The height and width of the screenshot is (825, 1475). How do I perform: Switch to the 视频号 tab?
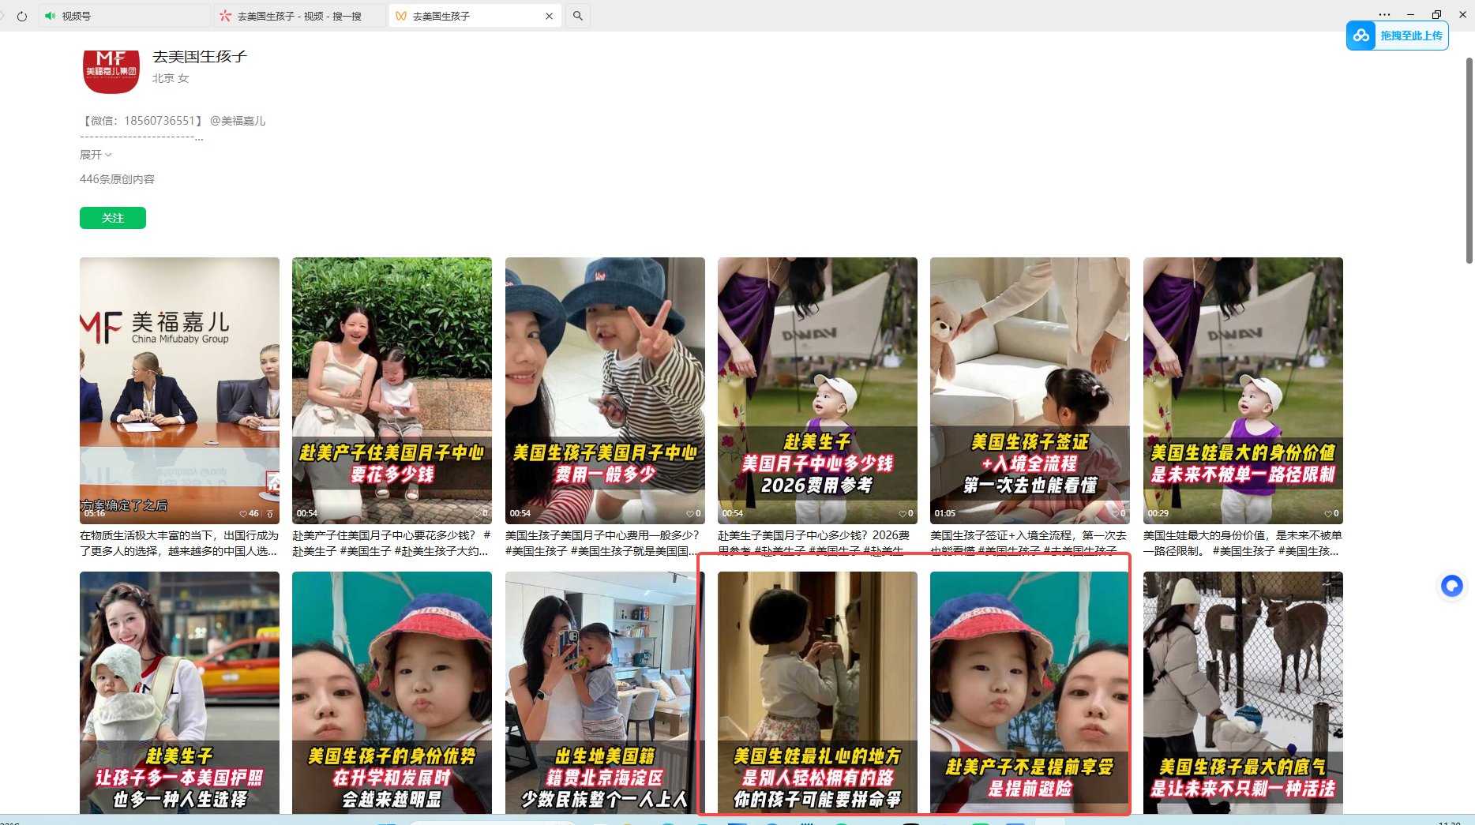(x=126, y=16)
